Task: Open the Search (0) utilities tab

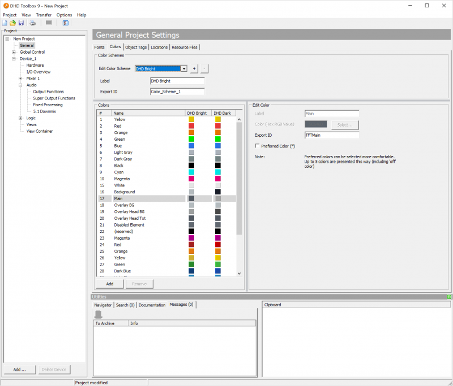Action: 125,305
